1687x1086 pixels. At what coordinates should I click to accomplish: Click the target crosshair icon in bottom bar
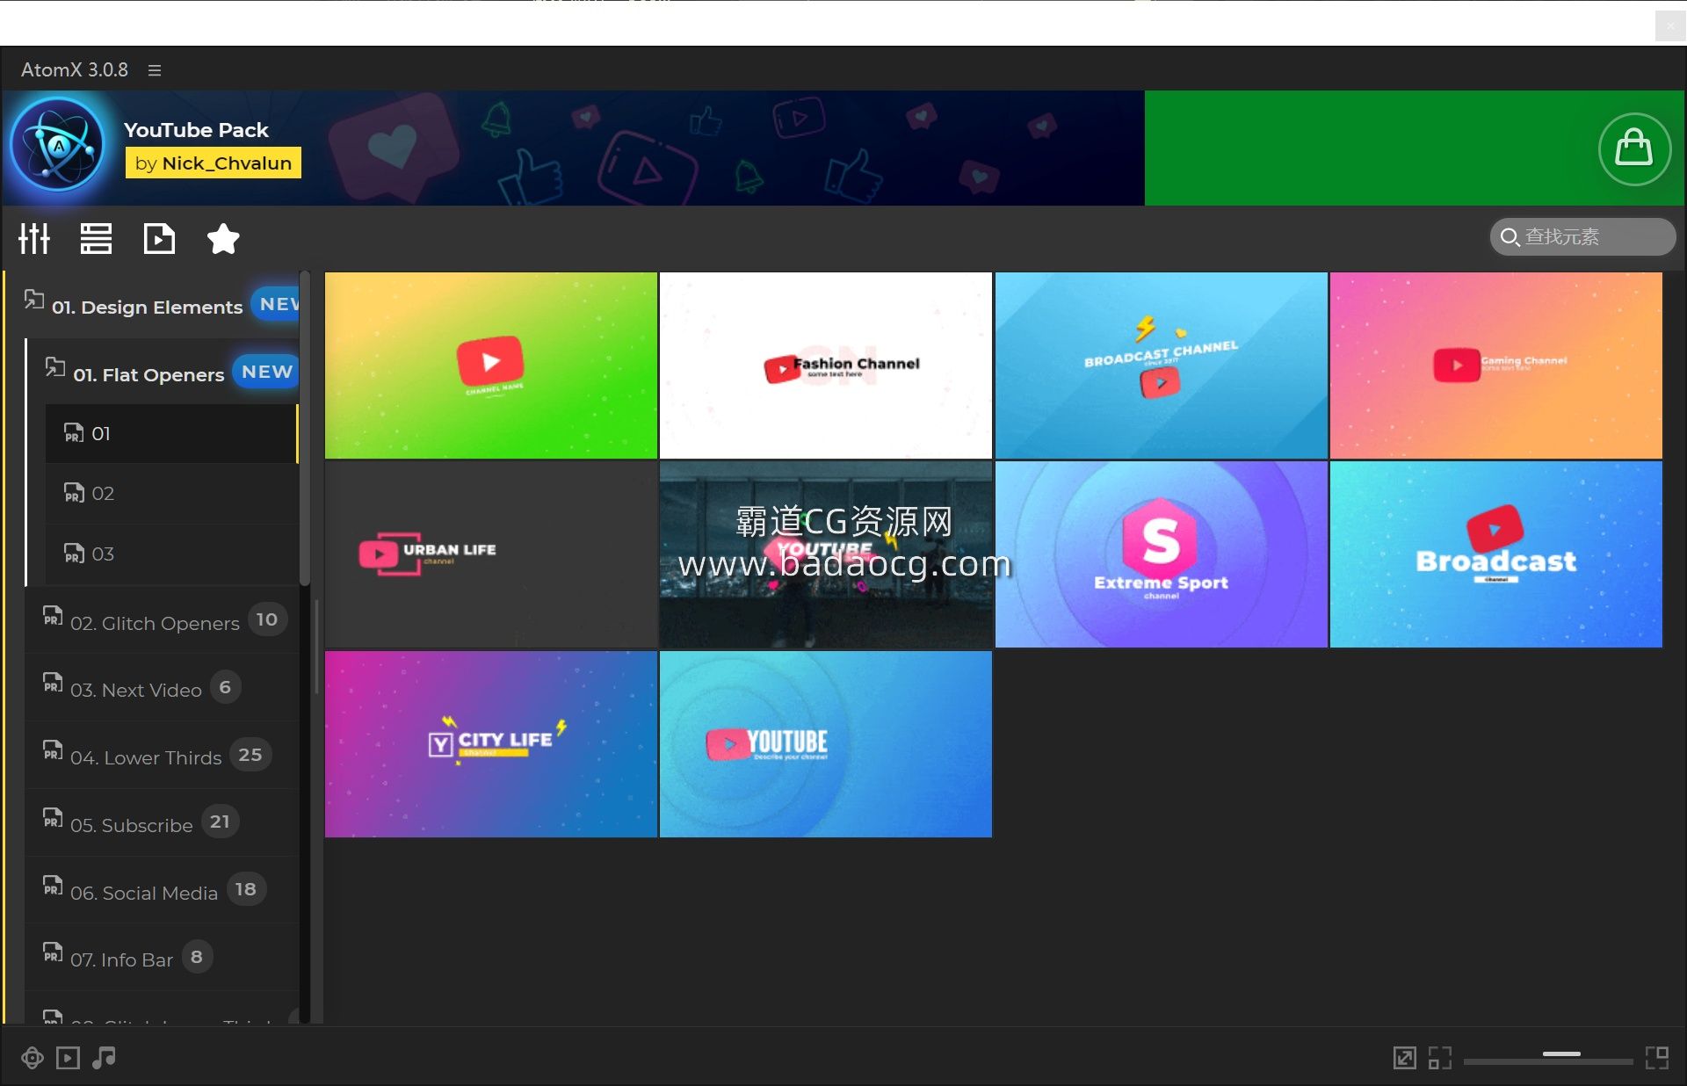pyautogui.click(x=33, y=1058)
